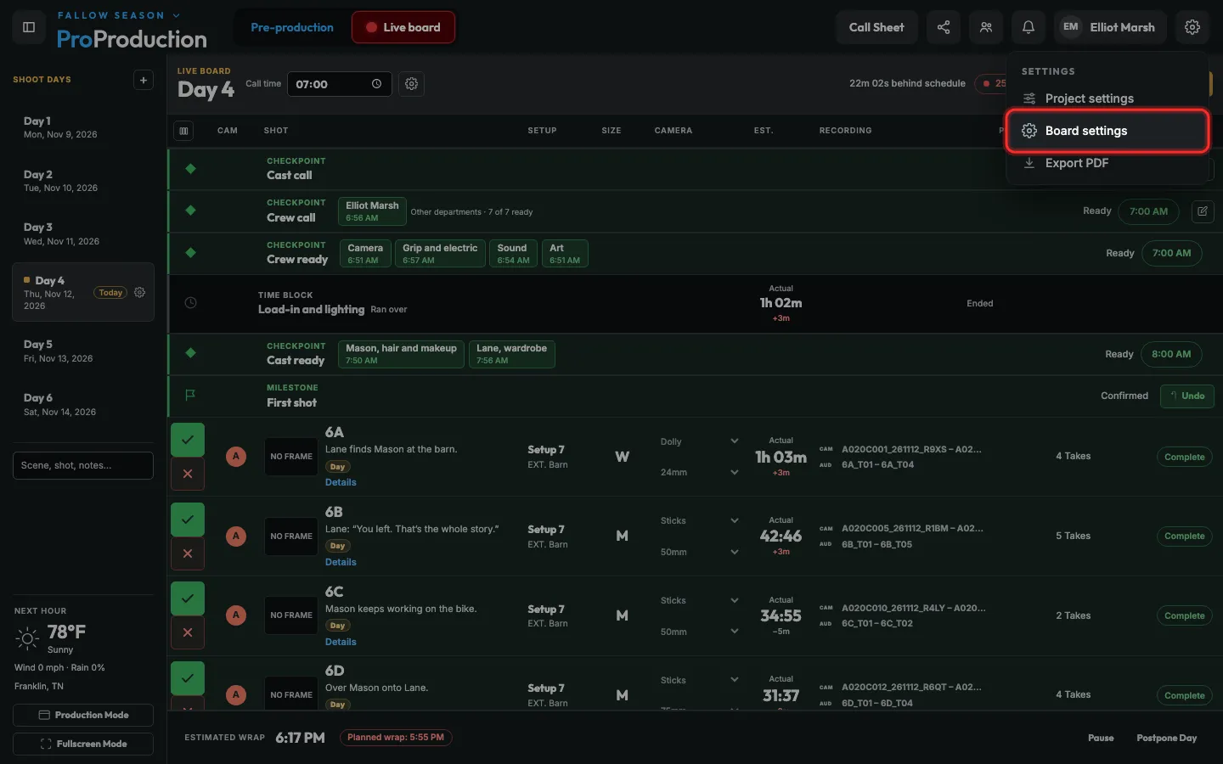Mark shot 6A as good take

pyautogui.click(x=188, y=440)
